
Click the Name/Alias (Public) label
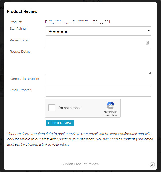pyautogui.click(x=25, y=79)
